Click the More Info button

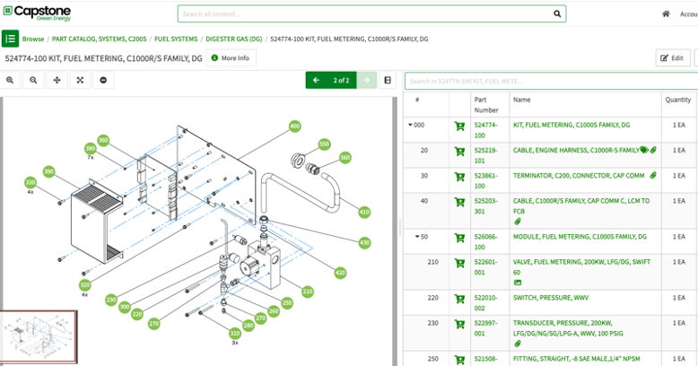coord(231,58)
